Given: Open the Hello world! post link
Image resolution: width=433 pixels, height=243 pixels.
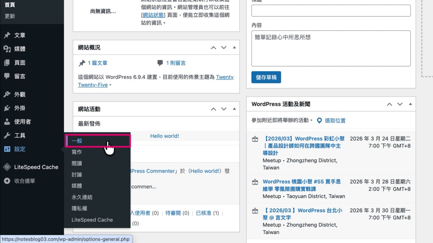Looking at the screenshot, I should [164, 136].
